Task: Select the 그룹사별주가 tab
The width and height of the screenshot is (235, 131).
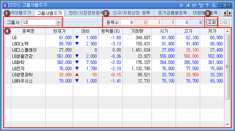Action: point(49,13)
